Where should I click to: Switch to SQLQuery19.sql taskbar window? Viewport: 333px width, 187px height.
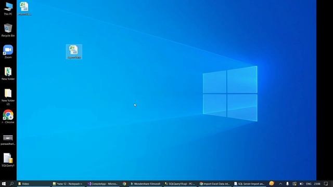[181, 184]
